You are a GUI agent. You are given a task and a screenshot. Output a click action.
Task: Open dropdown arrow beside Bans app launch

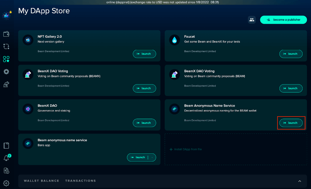click(x=152, y=157)
